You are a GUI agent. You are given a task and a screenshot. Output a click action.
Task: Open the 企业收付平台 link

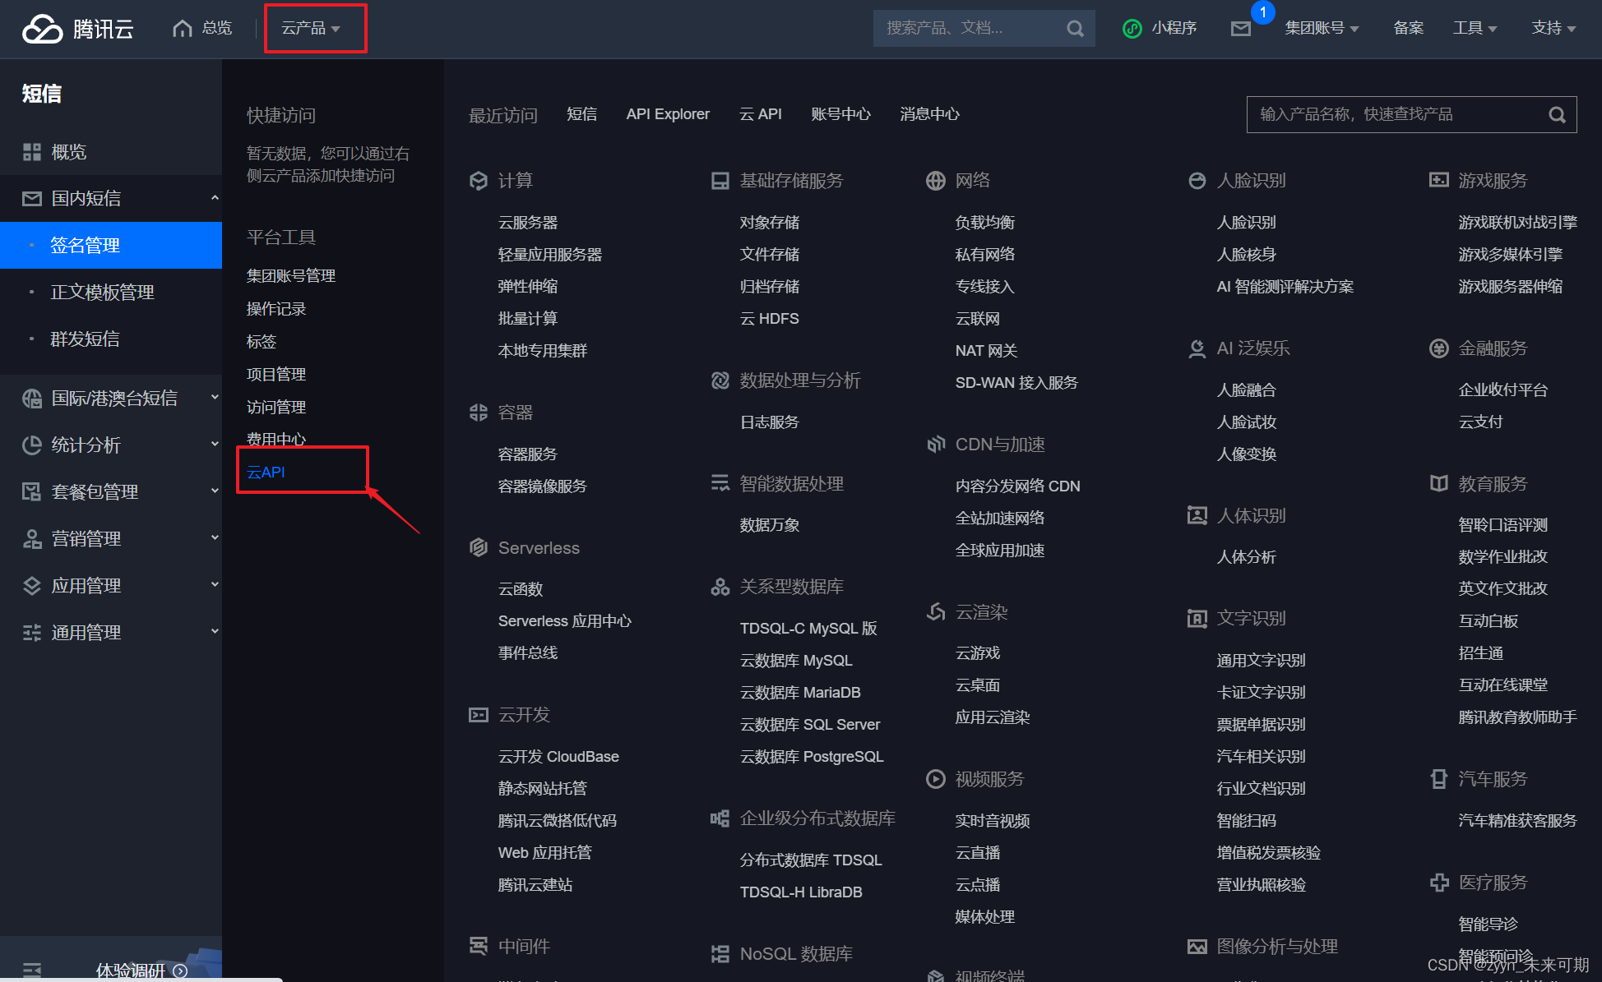(1503, 390)
